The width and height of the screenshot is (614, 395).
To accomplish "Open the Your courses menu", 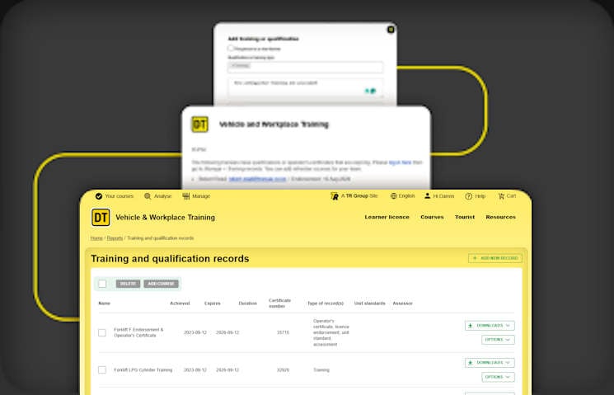I will pyautogui.click(x=115, y=196).
